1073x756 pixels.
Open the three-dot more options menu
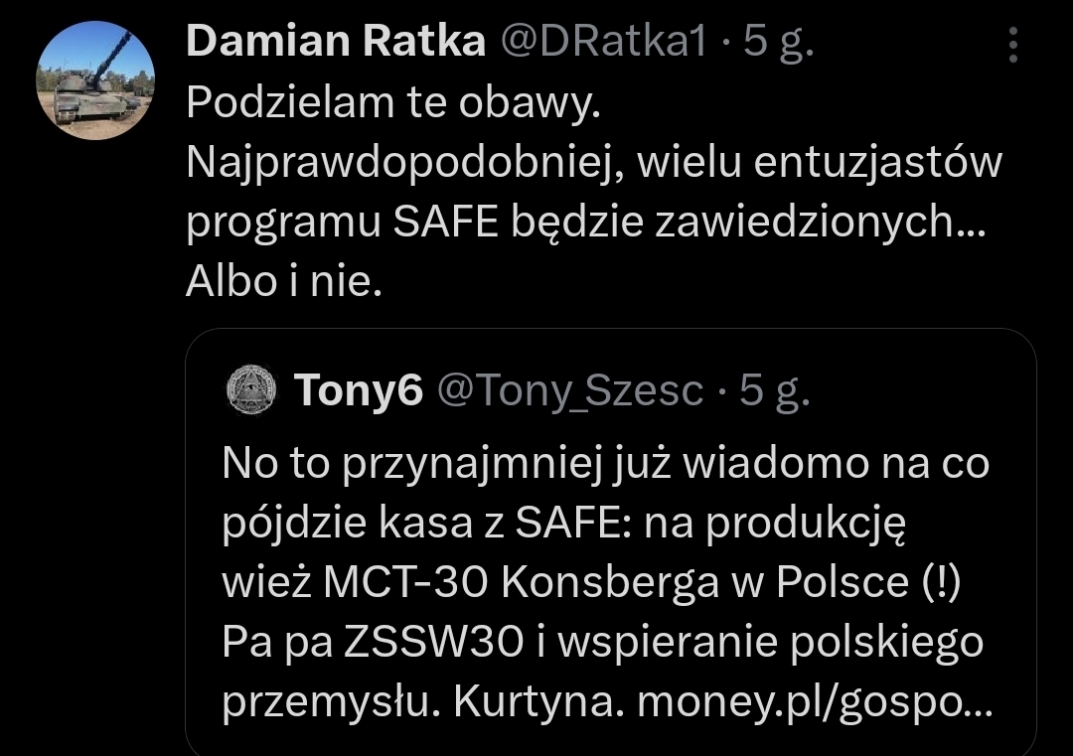[x=1012, y=45]
